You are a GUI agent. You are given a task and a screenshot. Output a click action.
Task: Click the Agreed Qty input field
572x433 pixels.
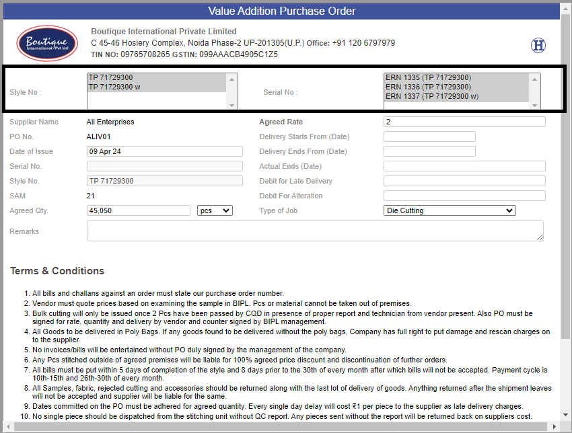pyautogui.click(x=138, y=210)
